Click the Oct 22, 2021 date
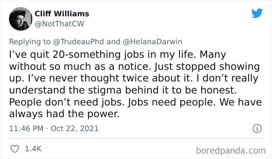272x159 pixels. coord(75,128)
